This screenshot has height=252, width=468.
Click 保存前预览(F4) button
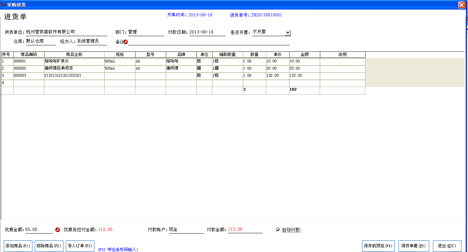click(x=378, y=246)
